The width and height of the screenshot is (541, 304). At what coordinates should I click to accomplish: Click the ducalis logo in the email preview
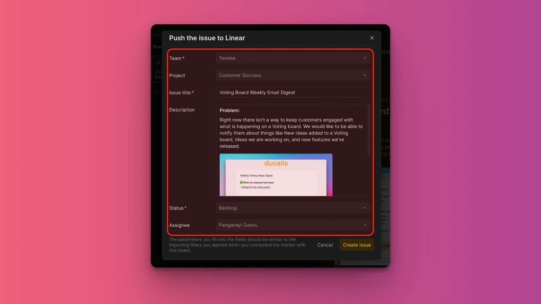[x=276, y=163]
